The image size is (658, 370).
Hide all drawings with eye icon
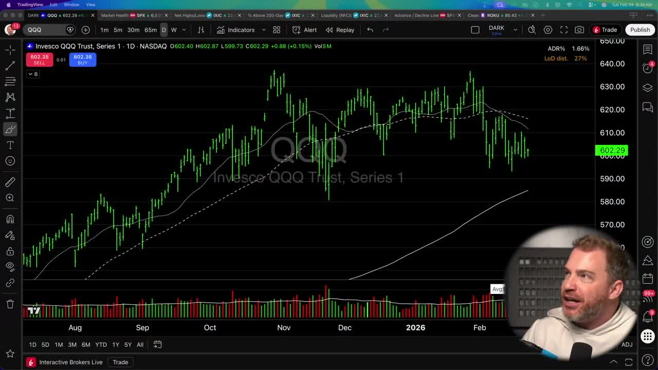[10, 267]
